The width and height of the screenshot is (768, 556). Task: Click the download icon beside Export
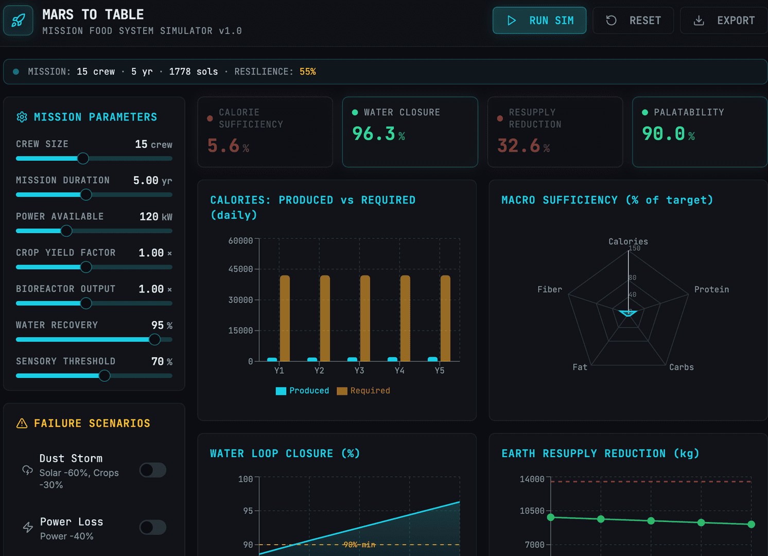point(699,21)
